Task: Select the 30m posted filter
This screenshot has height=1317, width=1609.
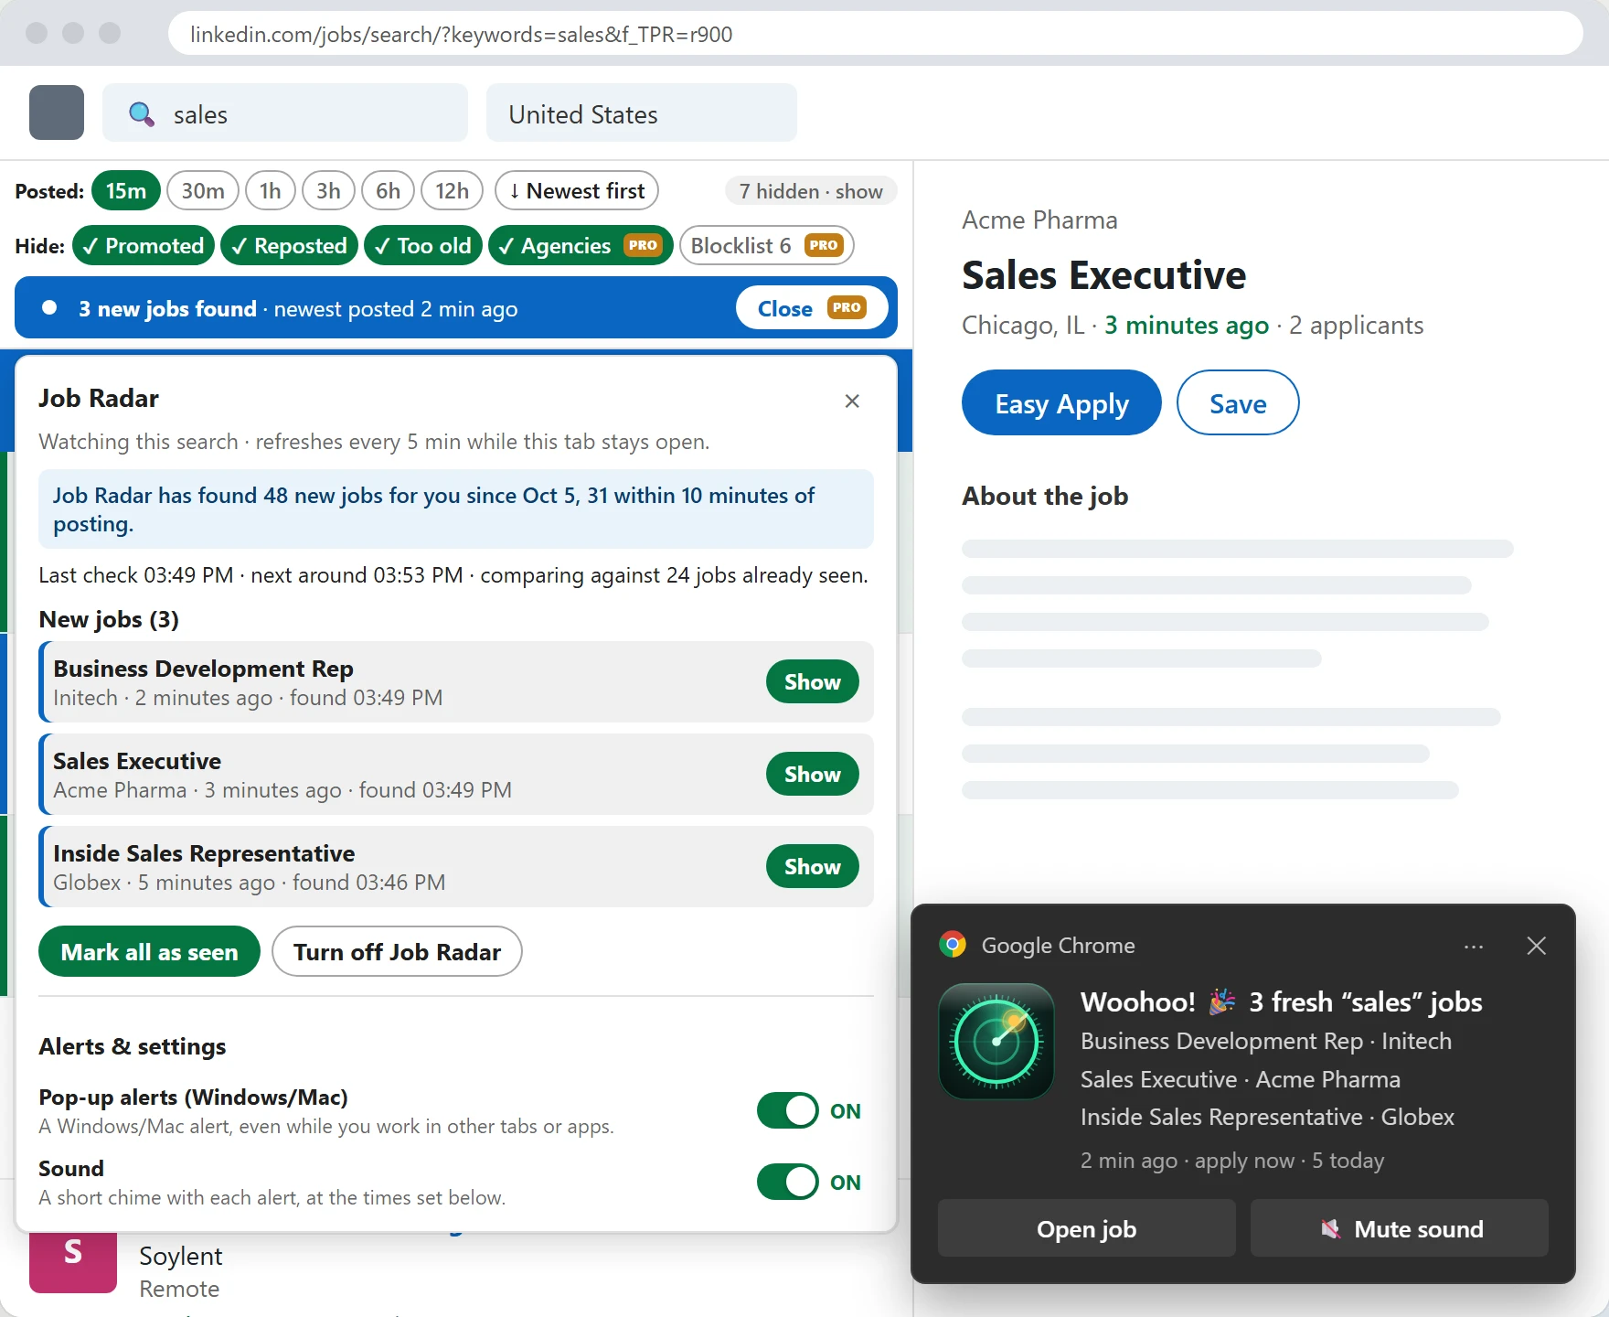Action: (203, 190)
